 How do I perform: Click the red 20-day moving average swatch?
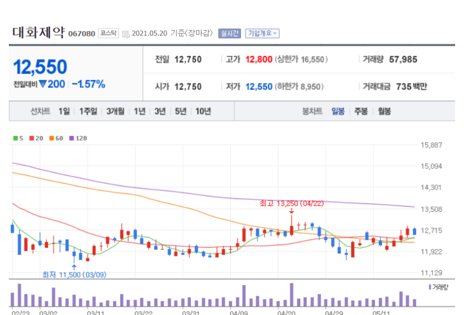(x=32, y=138)
